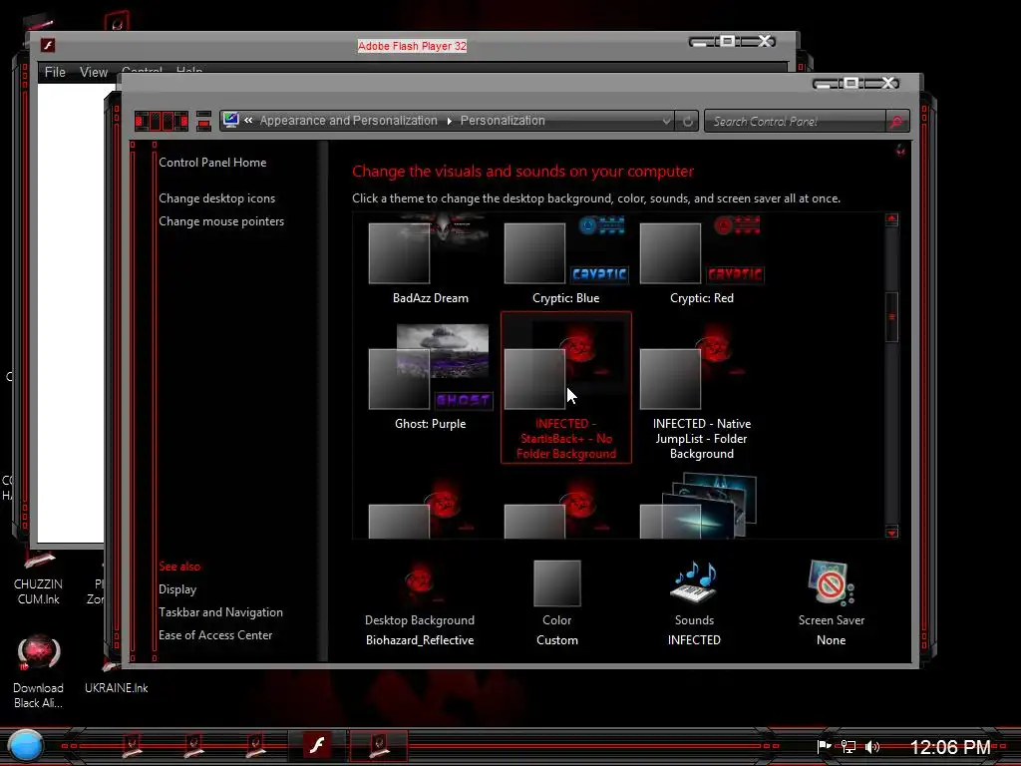This screenshot has width=1021, height=766.
Task: Click the network tray icon
Action: tap(848, 746)
